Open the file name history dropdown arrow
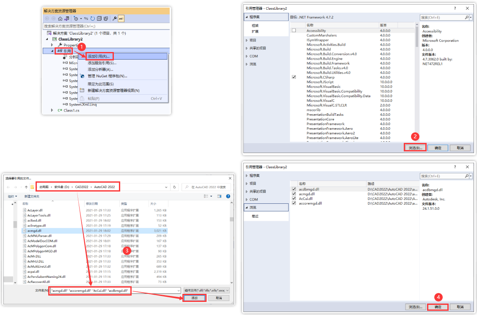477x315 pixels. [x=179, y=291]
